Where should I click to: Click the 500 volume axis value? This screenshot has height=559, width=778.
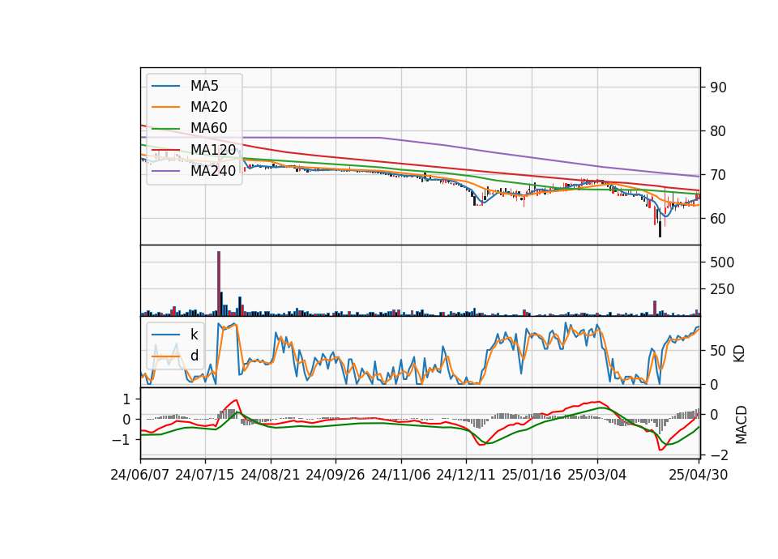(x=722, y=262)
